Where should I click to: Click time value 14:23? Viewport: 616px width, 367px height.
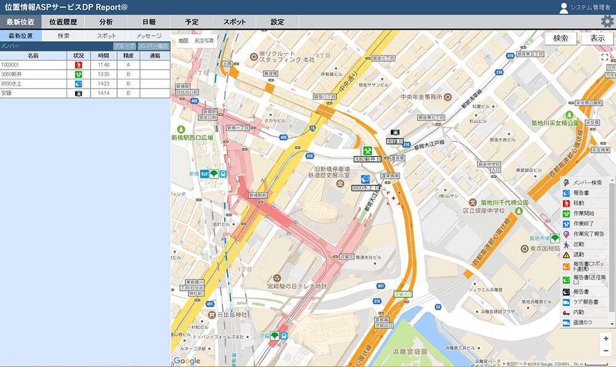pos(103,84)
